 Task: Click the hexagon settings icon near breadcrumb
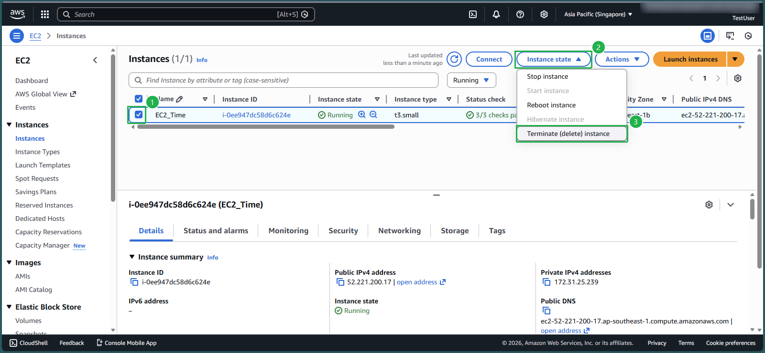coord(748,36)
